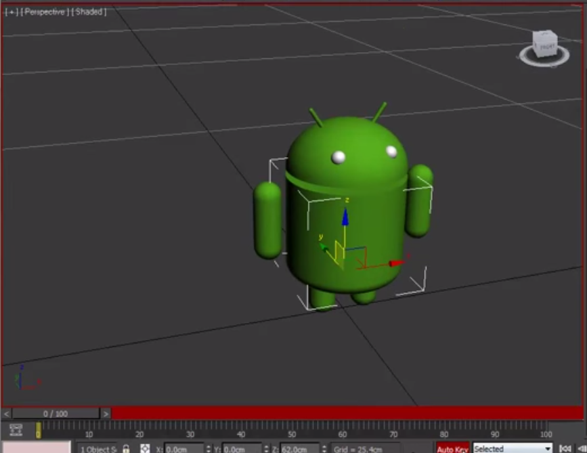Click the blue Z axis arrow of move gizmo
Viewport: 587px width, 453px height.
coord(345,217)
